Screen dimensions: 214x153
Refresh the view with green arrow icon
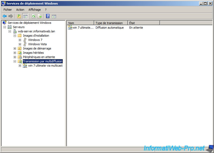[x=33, y=16]
